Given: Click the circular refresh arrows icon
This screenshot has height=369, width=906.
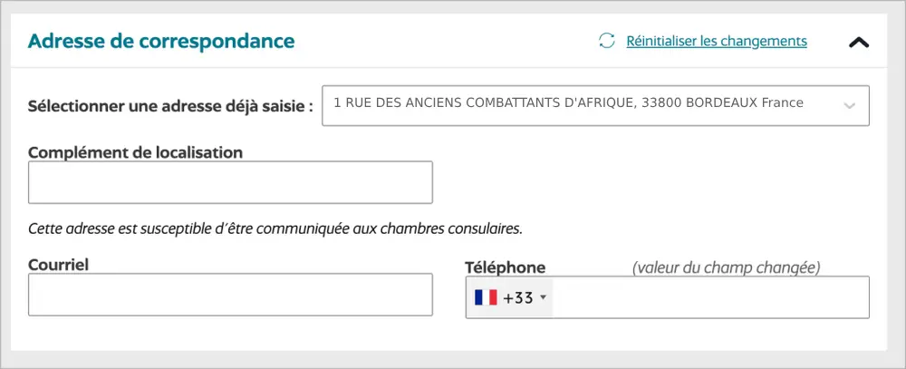Looking at the screenshot, I should pos(606,41).
